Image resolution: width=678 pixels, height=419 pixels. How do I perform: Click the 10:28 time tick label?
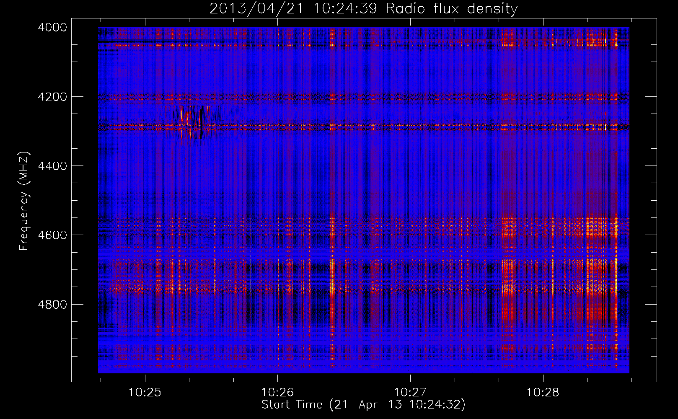(543, 393)
